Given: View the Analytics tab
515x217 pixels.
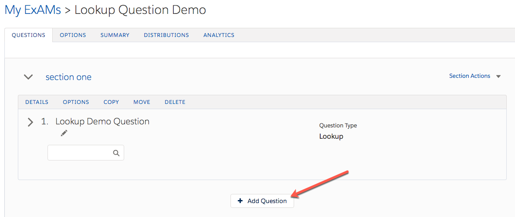Looking at the screenshot, I should point(219,35).
